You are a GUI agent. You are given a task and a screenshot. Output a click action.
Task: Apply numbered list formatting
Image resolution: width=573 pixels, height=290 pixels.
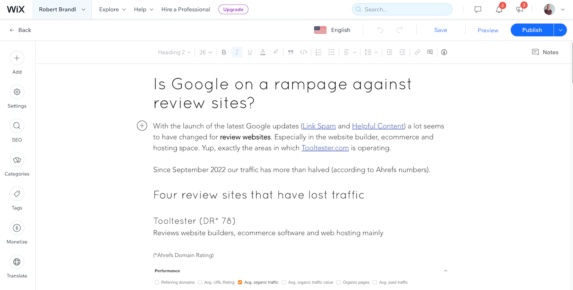[318, 52]
